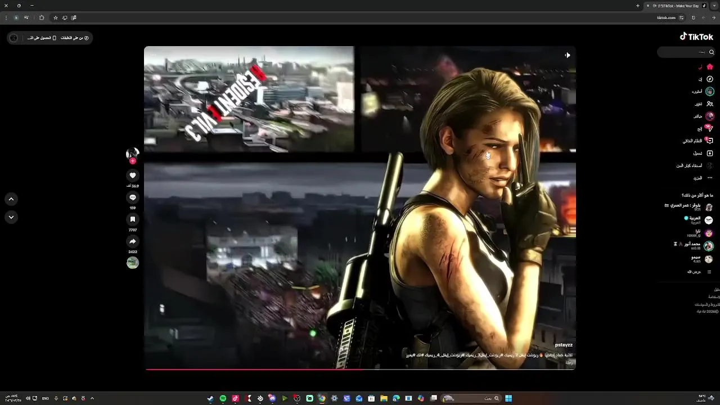Screen dimensions: 720x405
Task: Open the comments bubble showing 159
Action: click(x=133, y=197)
